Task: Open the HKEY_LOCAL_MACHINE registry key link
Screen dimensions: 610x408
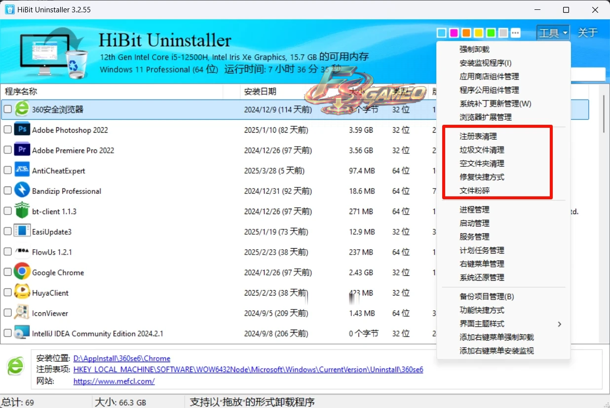Action: coord(248,370)
